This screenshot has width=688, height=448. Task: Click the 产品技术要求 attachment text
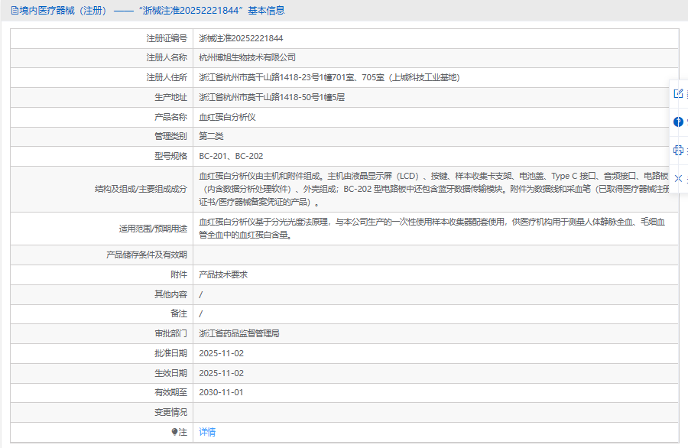[222, 274]
